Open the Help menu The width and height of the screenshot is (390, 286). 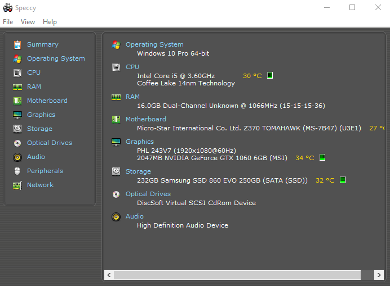[x=50, y=22]
